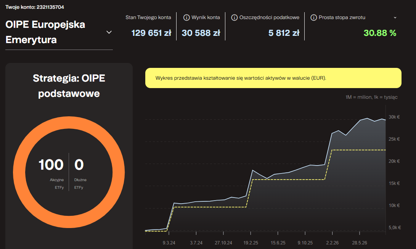The width and height of the screenshot is (416, 249).
Task: Click the Stan Twojego konta label
Action: (x=148, y=18)
